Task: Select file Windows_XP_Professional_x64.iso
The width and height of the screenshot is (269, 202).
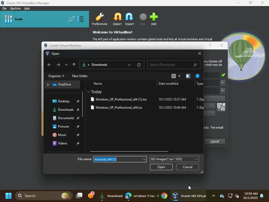Action: [x=119, y=108]
